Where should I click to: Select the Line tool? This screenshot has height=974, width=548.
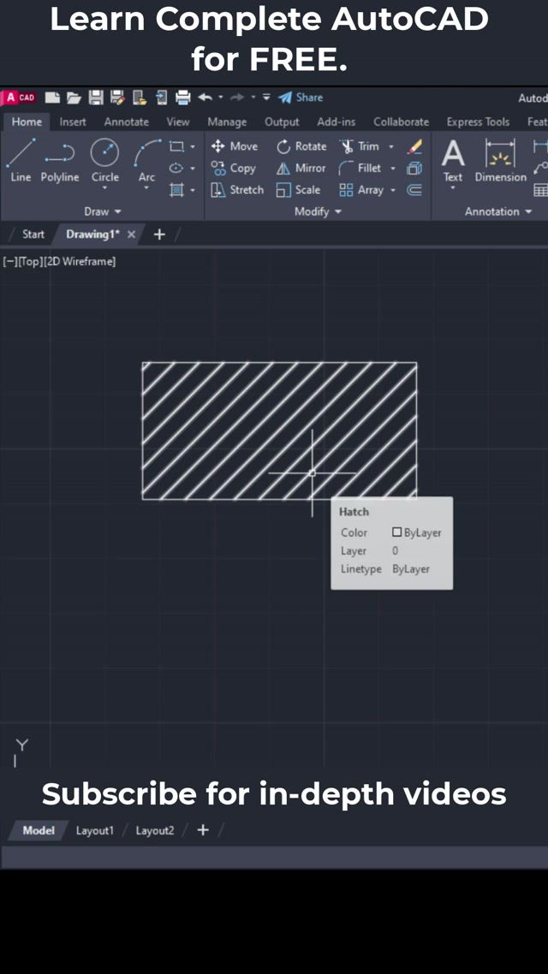pyautogui.click(x=21, y=160)
